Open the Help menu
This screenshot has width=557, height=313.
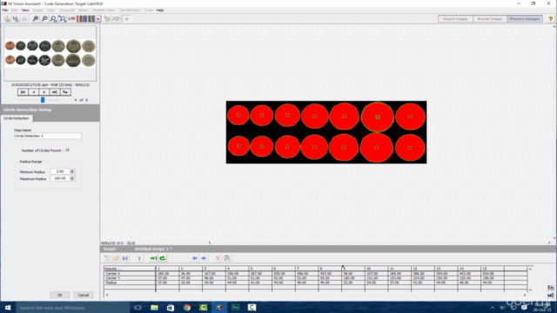pos(160,10)
